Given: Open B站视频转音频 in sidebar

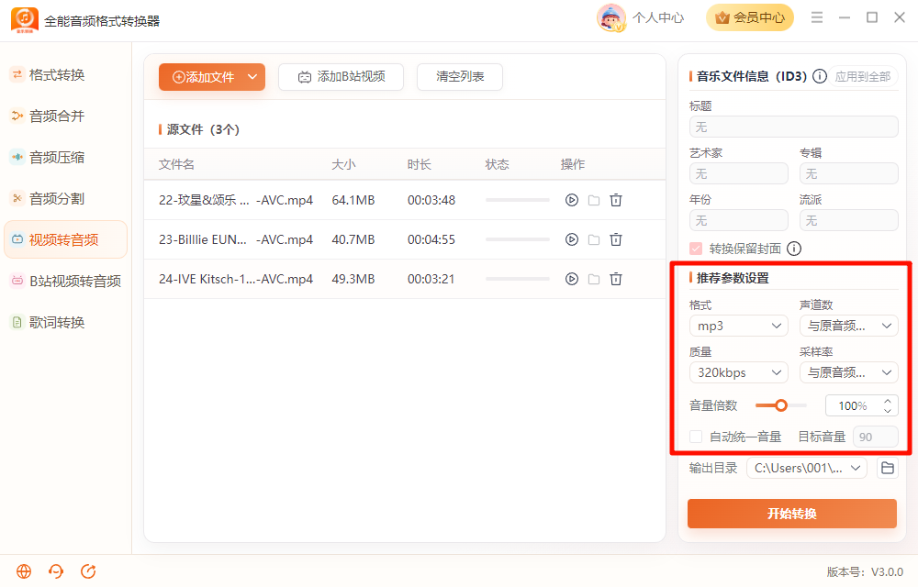Looking at the screenshot, I should (65, 281).
